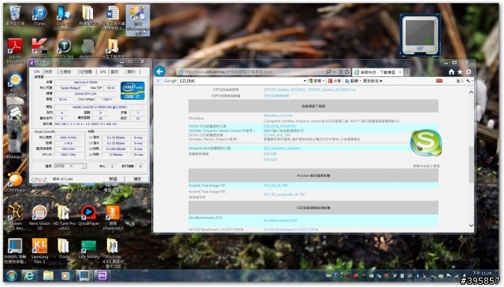Open the AS SSD Benchmark download link
The height and width of the screenshot is (287, 504).
point(291,230)
